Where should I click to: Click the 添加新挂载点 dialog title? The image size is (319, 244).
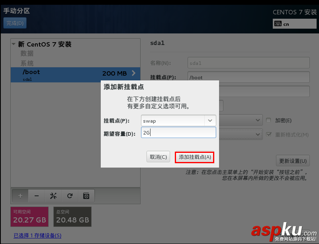click(x=124, y=87)
